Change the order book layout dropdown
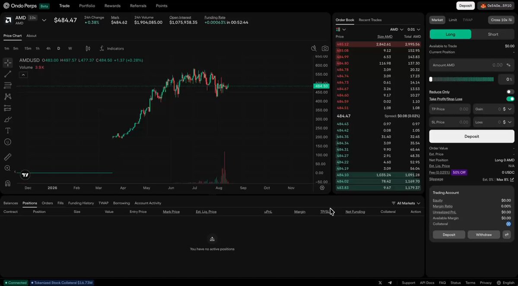 (x=340, y=29)
